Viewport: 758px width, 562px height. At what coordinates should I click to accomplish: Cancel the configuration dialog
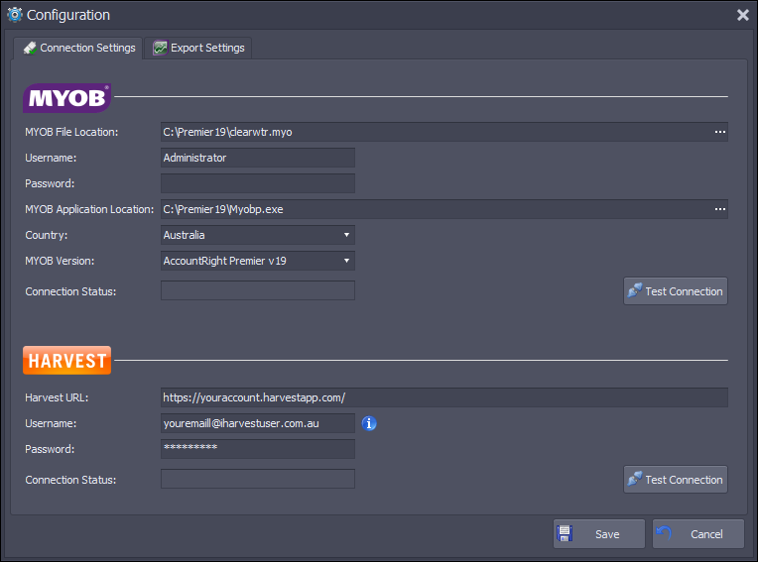click(x=698, y=534)
